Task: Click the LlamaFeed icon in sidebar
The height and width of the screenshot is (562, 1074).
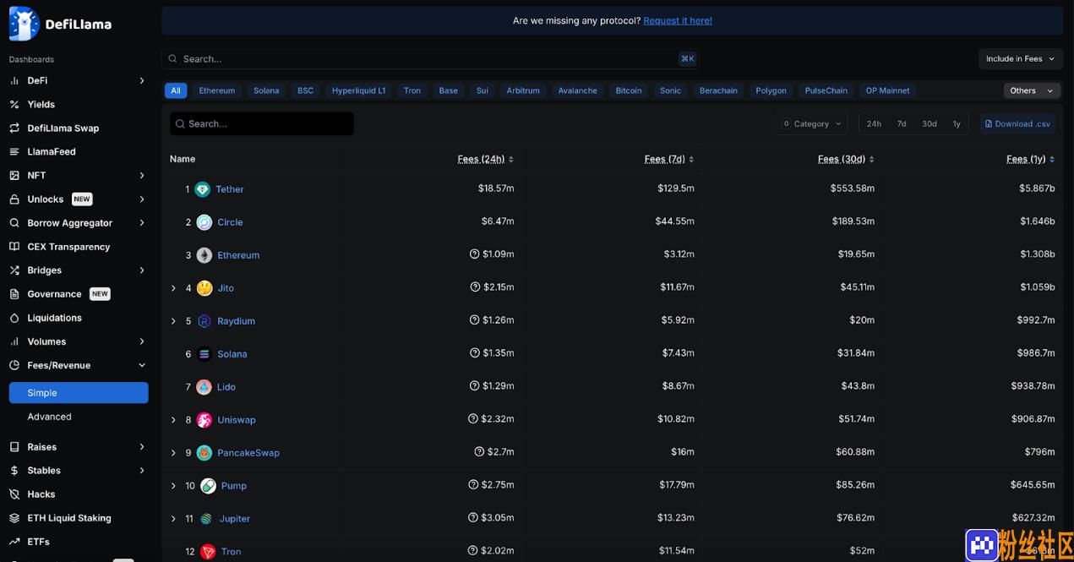Action: (x=14, y=152)
